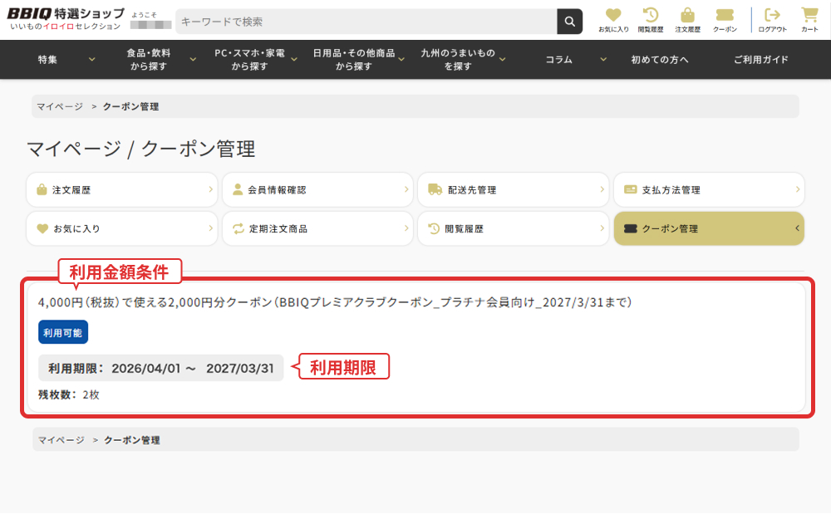Open 定期注文商品 card
Image resolution: width=831 pixels, height=514 pixels.
(x=317, y=228)
